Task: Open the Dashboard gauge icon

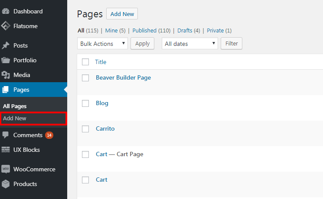Action: 6,11
